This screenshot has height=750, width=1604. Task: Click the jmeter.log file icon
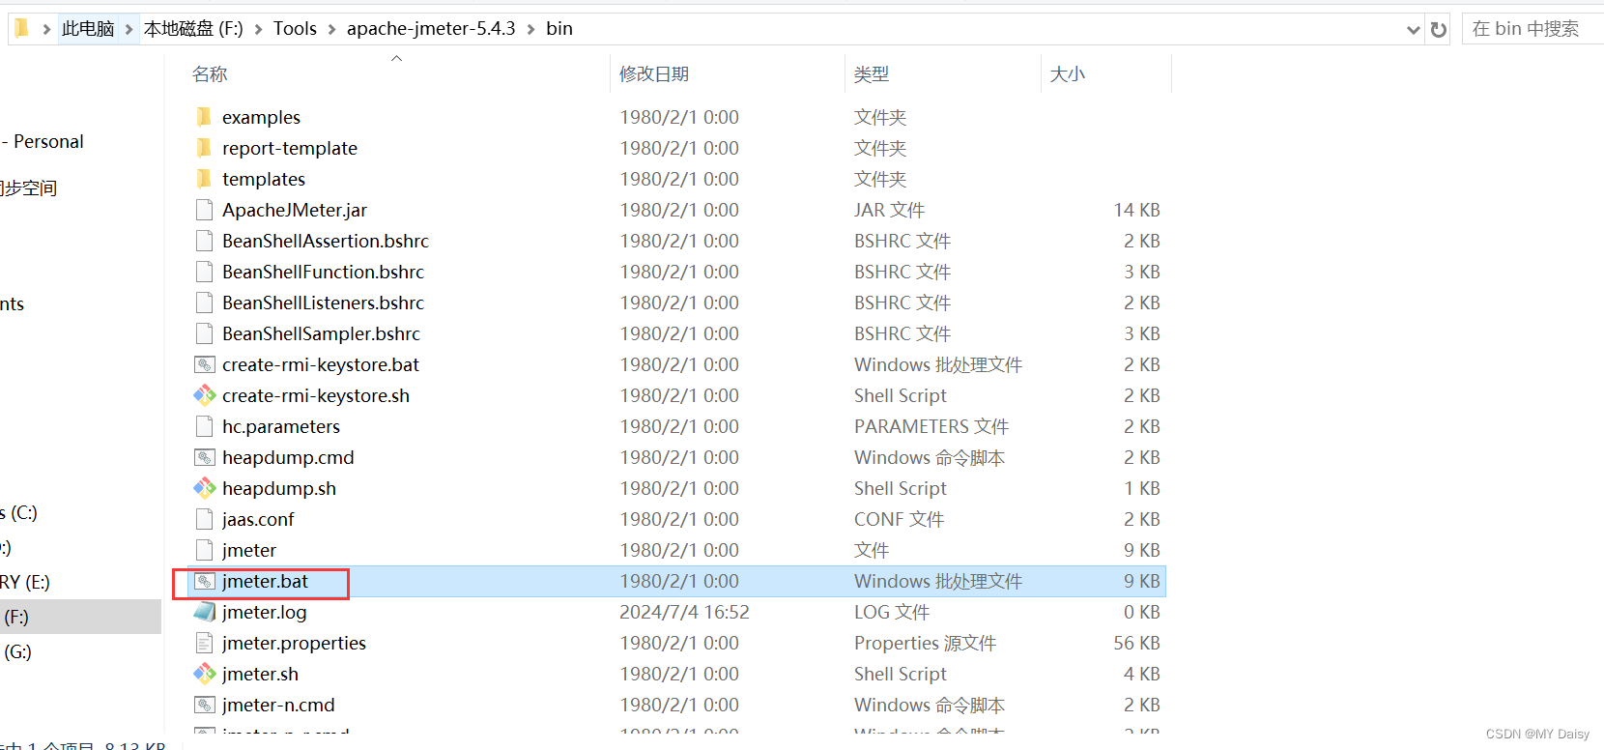pos(204,612)
